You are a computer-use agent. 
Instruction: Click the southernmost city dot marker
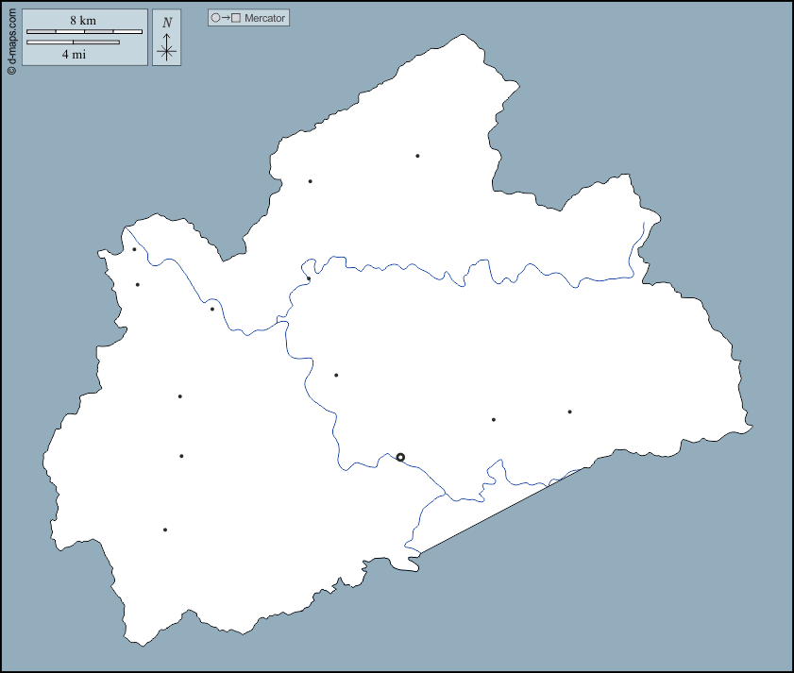coord(163,529)
